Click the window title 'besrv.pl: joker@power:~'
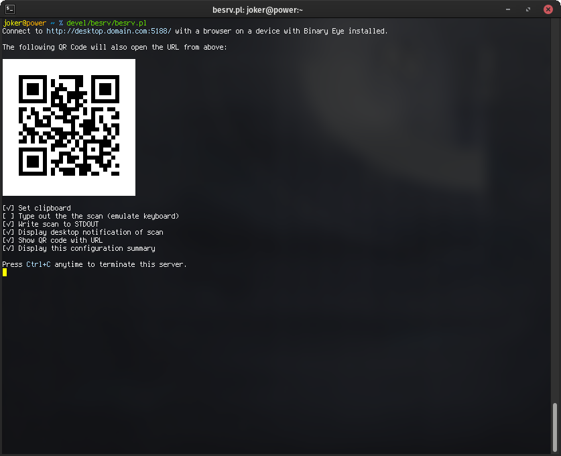This screenshot has height=456, width=561. 257,9
